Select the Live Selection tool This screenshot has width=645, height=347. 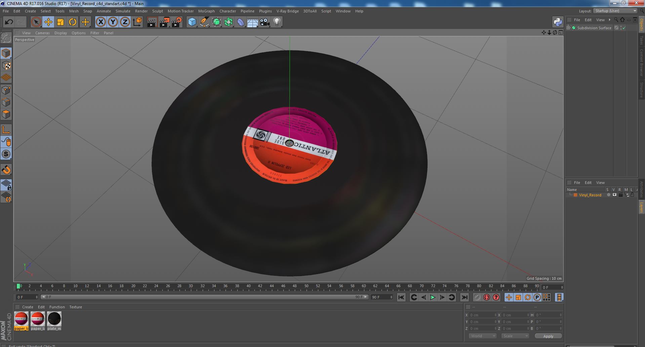coord(36,22)
